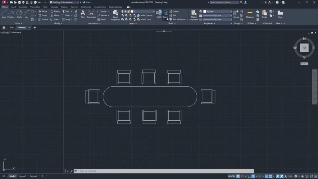Toggle snap mode dots icon in status bar
318x179 pixels.
pos(242,176)
